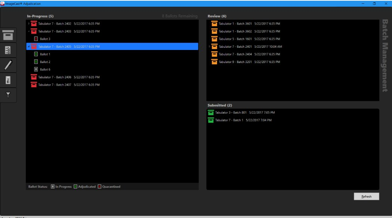Select Ballot 3 under Batch 2403
Screen dimensions: 392x218
(x=45, y=39)
